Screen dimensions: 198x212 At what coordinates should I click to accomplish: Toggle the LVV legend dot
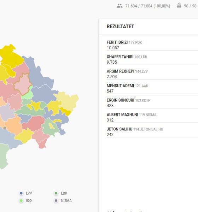coord(21,193)
